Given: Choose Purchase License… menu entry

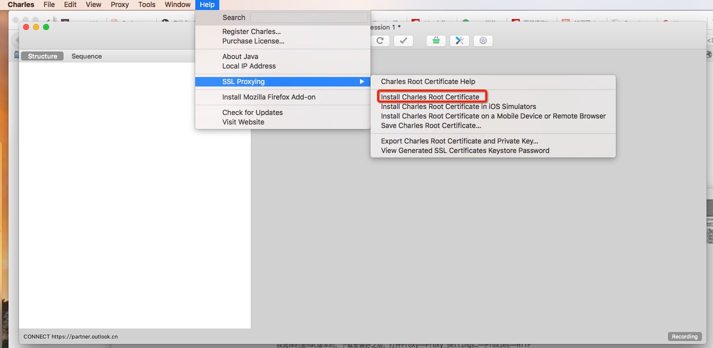Looking at the screenshot, I should [x=283, y=41].
